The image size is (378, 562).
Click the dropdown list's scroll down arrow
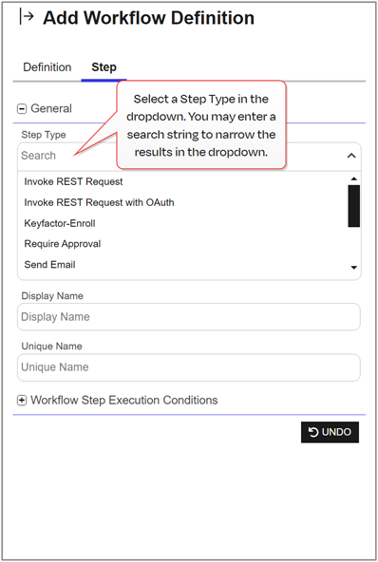click(354, 268)
